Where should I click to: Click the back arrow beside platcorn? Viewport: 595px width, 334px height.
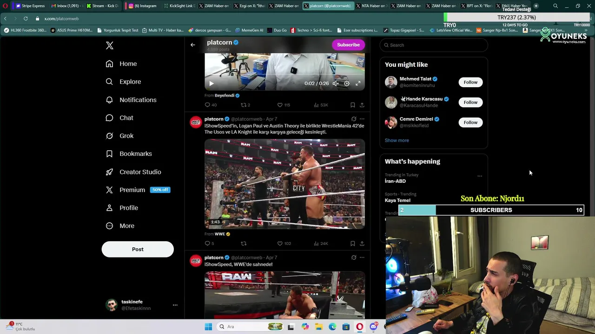193,45
